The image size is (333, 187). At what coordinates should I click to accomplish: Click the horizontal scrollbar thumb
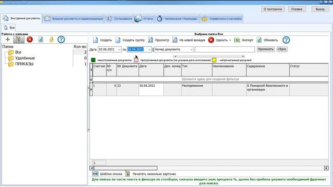click(x=125, y=168)
